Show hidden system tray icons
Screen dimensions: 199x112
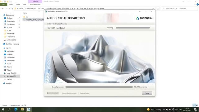(x=164, y=110)
